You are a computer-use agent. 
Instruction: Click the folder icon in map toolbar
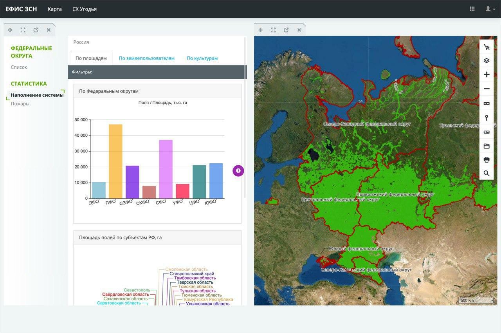click(x=487, y=146)
